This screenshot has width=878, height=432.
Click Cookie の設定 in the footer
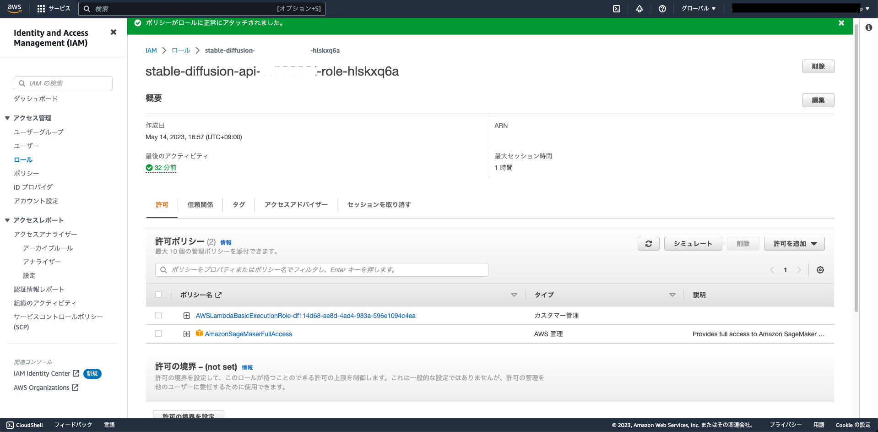[x=853, y=425]
